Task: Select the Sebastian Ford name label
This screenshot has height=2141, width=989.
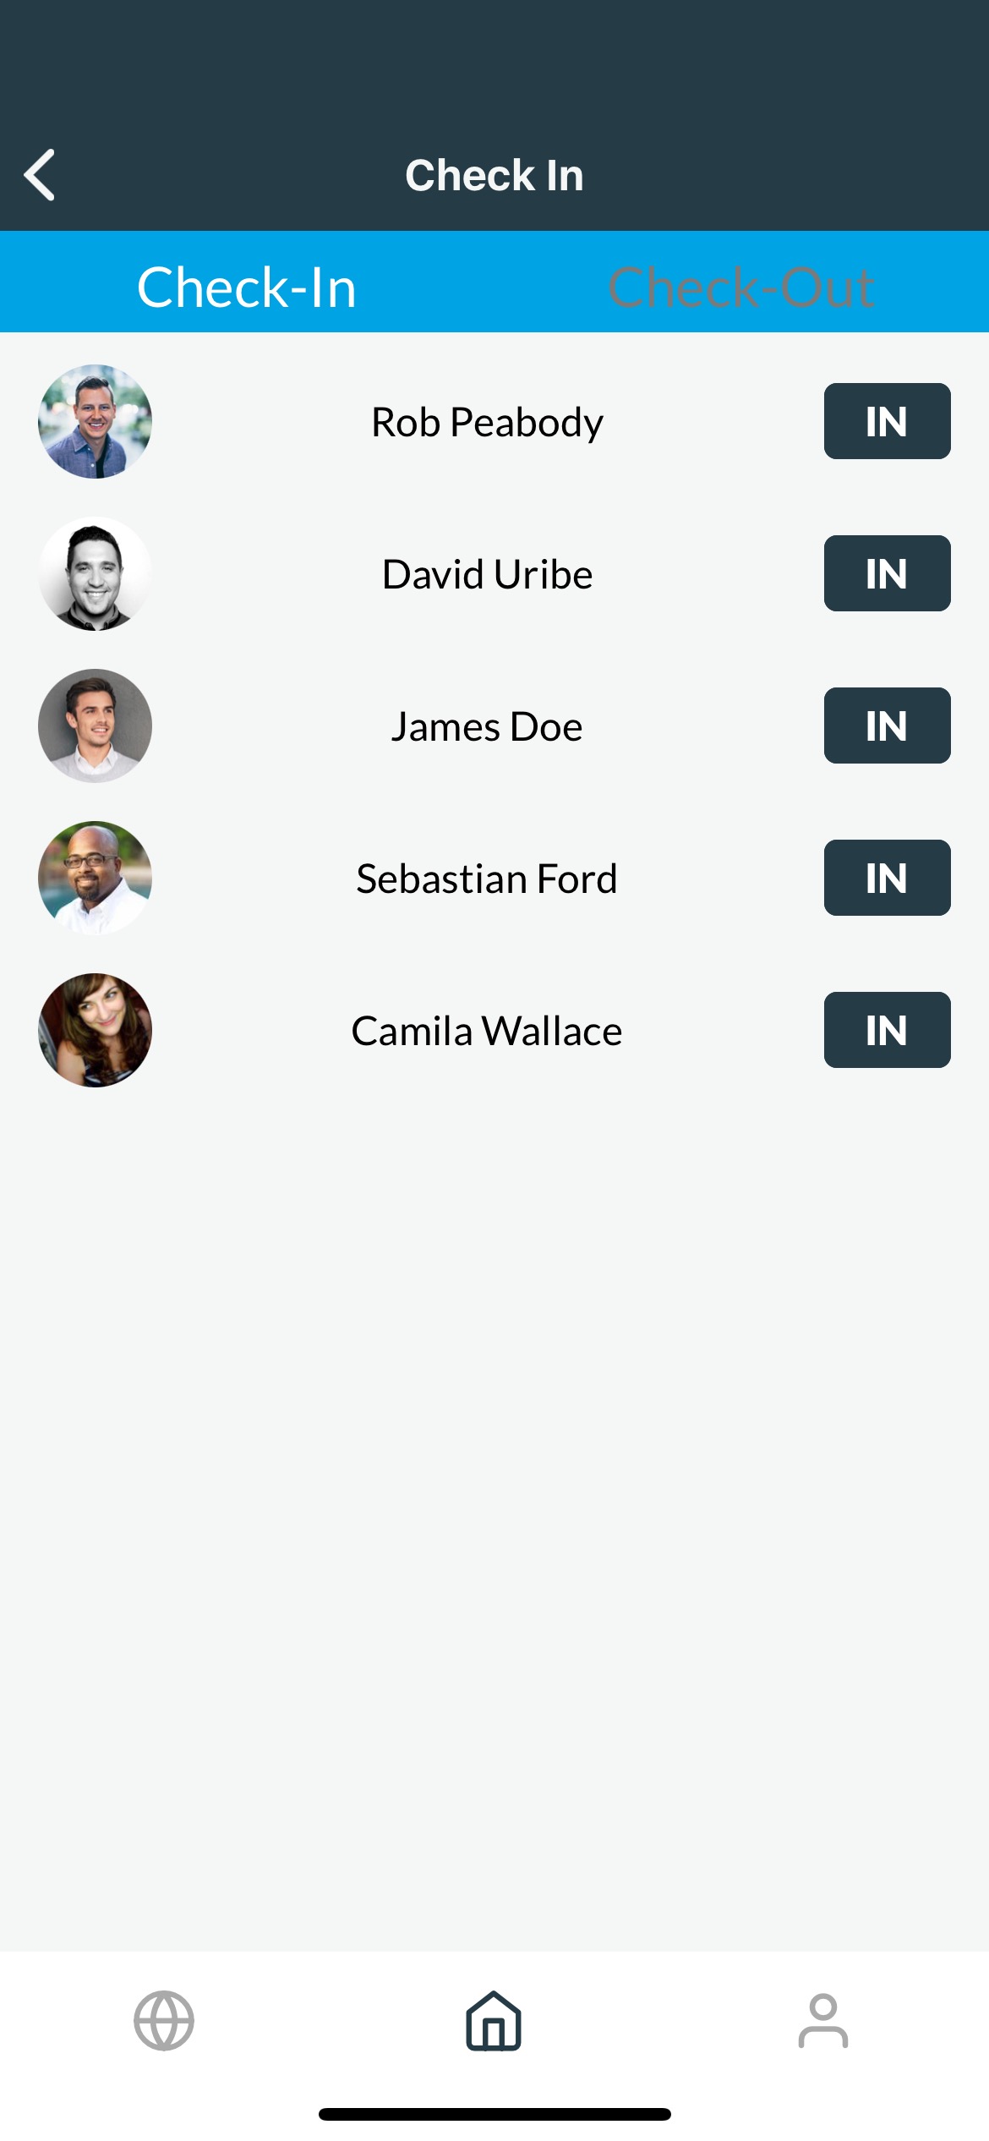Action: (487, 879)
